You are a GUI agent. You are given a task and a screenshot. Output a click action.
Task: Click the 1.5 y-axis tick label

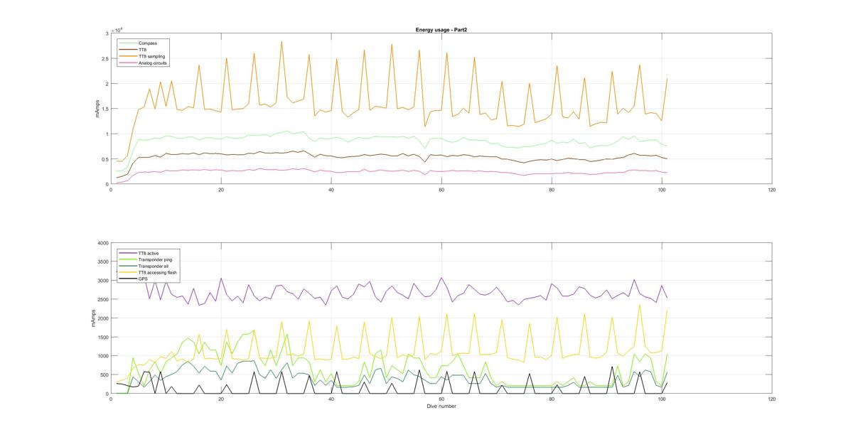pos(105,109)
